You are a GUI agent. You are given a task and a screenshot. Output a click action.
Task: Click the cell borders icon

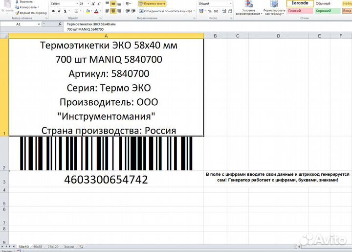coord(76,11)
